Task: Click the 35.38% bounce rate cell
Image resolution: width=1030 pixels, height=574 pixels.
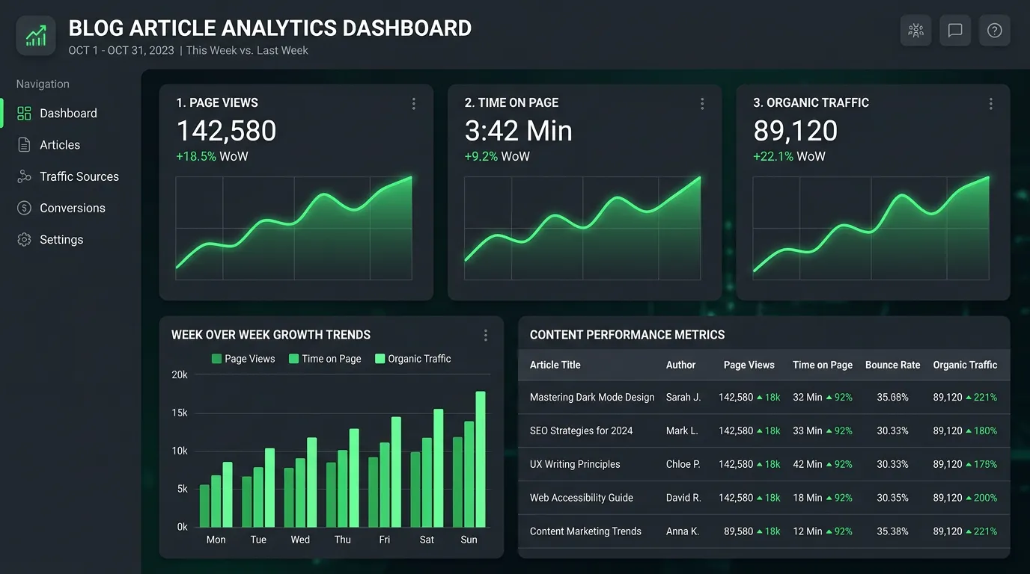Action: click(x=893, y=531)
